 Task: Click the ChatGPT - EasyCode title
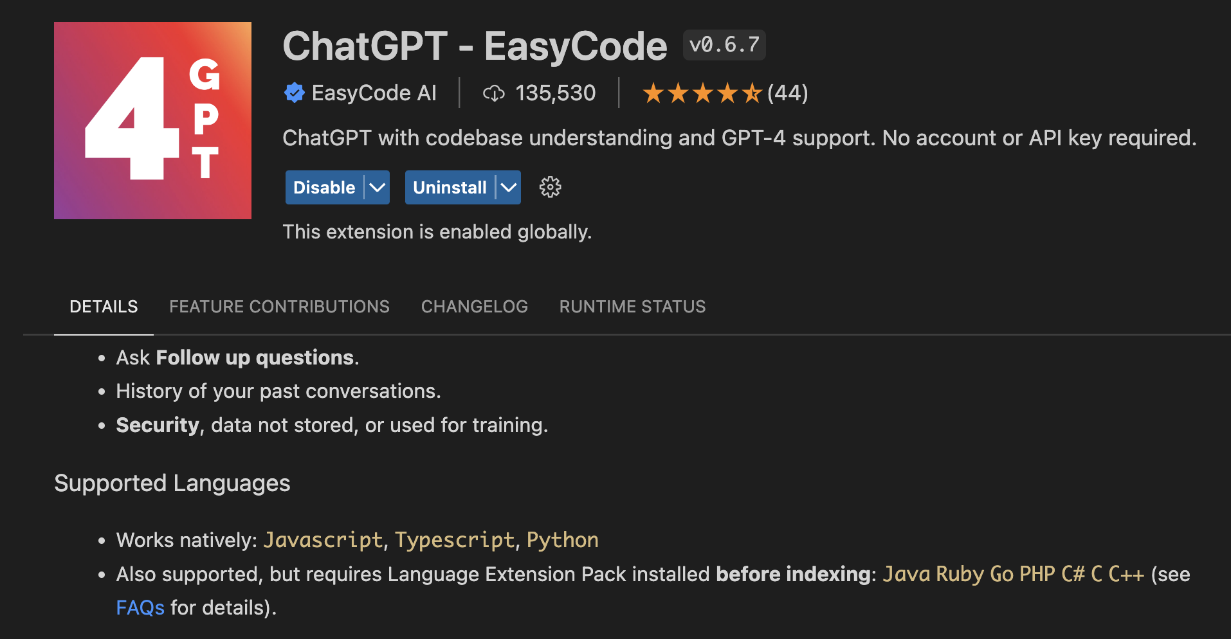(475, 46)
